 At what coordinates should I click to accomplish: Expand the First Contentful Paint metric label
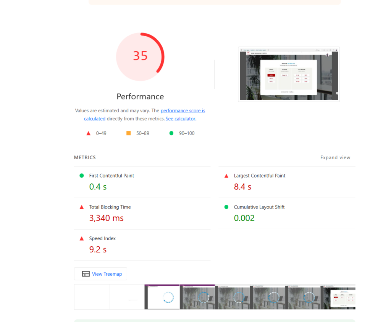point(111,176)
